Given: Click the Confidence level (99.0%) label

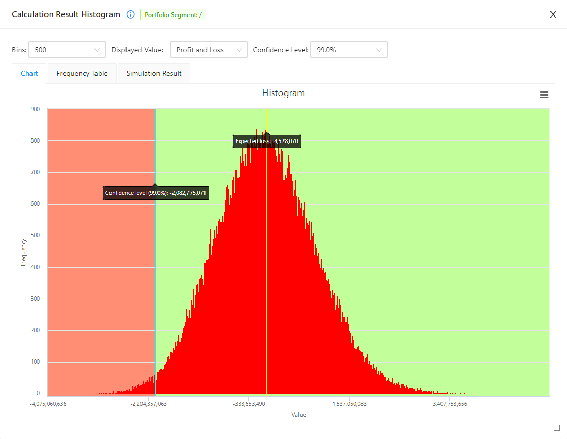Looking at the screenshot, I should [x=156, y=193].
